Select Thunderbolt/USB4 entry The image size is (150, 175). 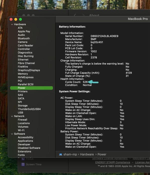[29, 109]
